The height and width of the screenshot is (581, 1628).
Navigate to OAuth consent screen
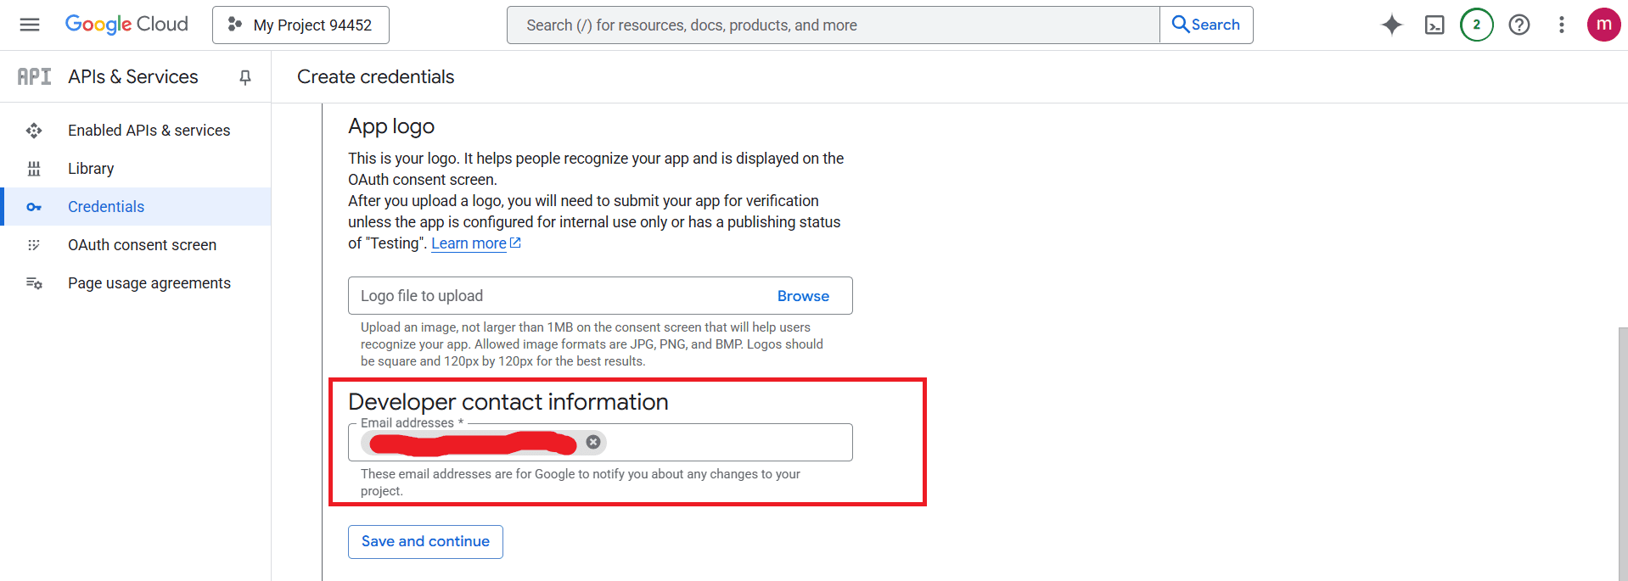click(x=142, y=245)
